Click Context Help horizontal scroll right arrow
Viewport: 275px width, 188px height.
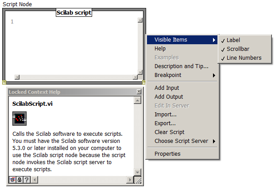[130, 180]
